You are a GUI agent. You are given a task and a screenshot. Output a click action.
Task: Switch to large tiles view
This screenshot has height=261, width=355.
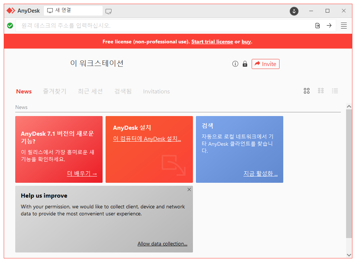click(x=307, y=91)
